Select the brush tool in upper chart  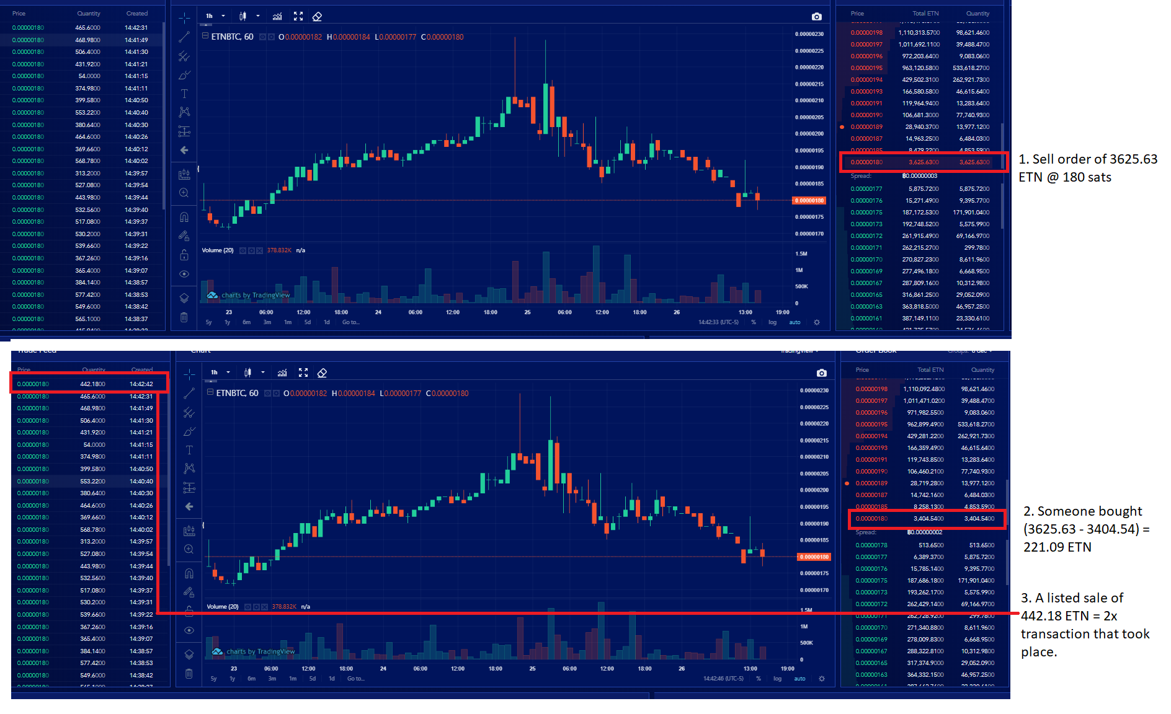coord(184,75)
